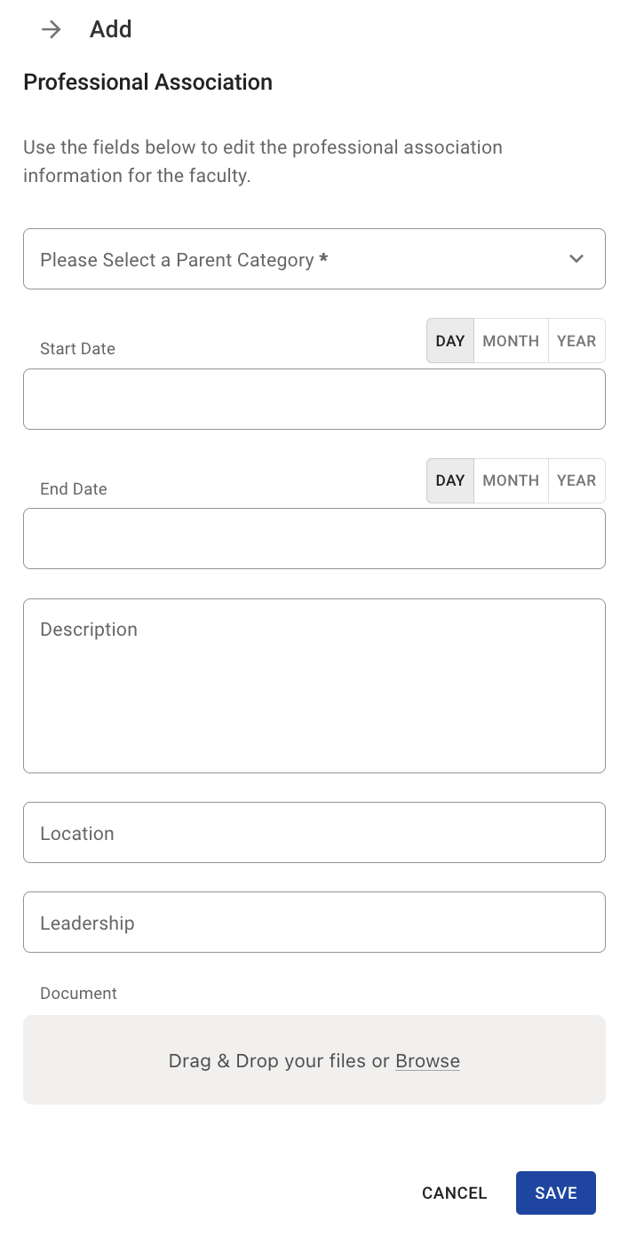Save the professional association form
The image size is (620, 1236).
555,1193
